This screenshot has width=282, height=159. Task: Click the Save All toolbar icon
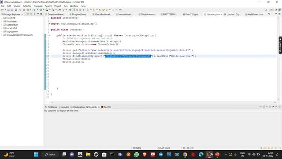coord(12,10)
